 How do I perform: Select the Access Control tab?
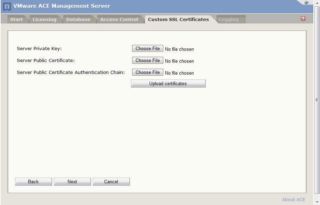119,20
